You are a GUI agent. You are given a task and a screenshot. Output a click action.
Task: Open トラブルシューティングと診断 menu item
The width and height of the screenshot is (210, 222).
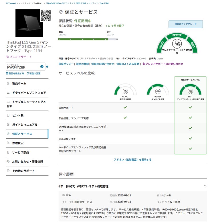pyautogui.click(x=27, y=104)
